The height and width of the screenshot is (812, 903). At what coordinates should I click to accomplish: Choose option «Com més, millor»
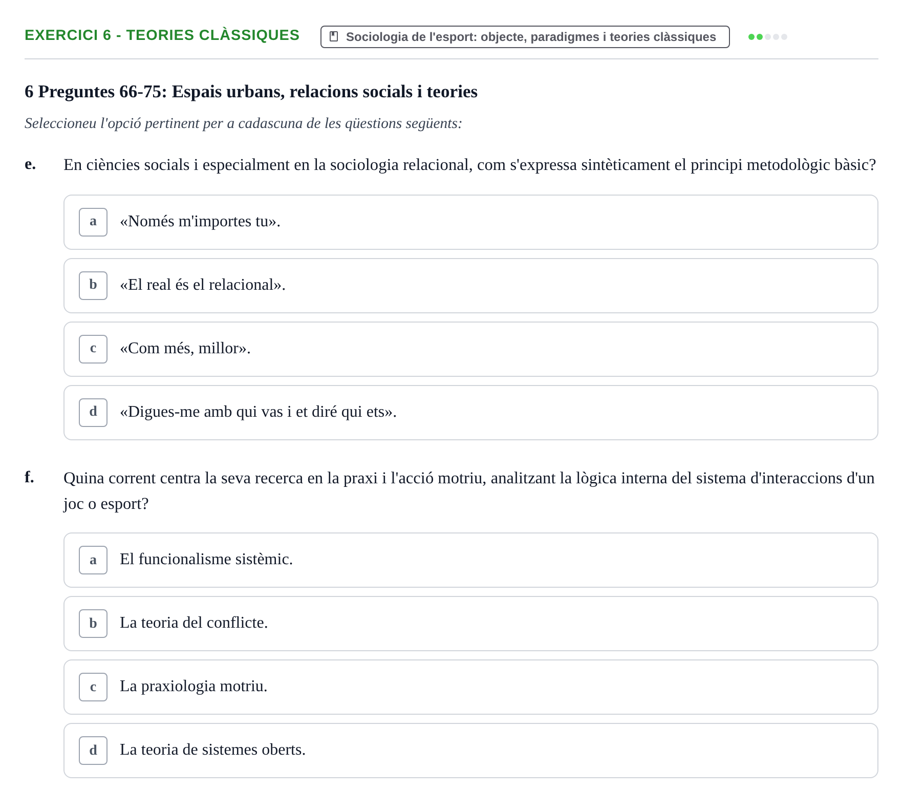(x=470, y=349)
